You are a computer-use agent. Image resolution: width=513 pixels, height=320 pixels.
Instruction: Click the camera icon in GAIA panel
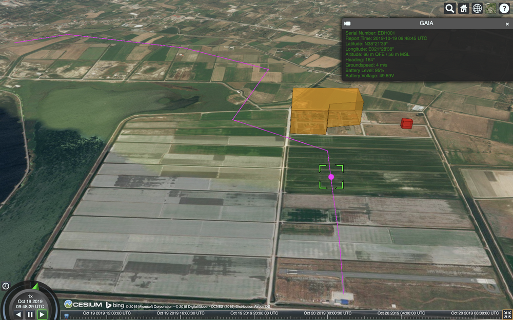347,24
